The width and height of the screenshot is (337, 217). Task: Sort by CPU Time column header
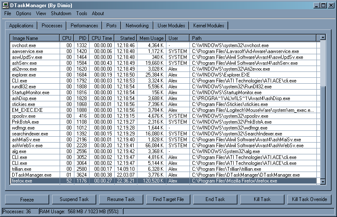click(102, 38)
